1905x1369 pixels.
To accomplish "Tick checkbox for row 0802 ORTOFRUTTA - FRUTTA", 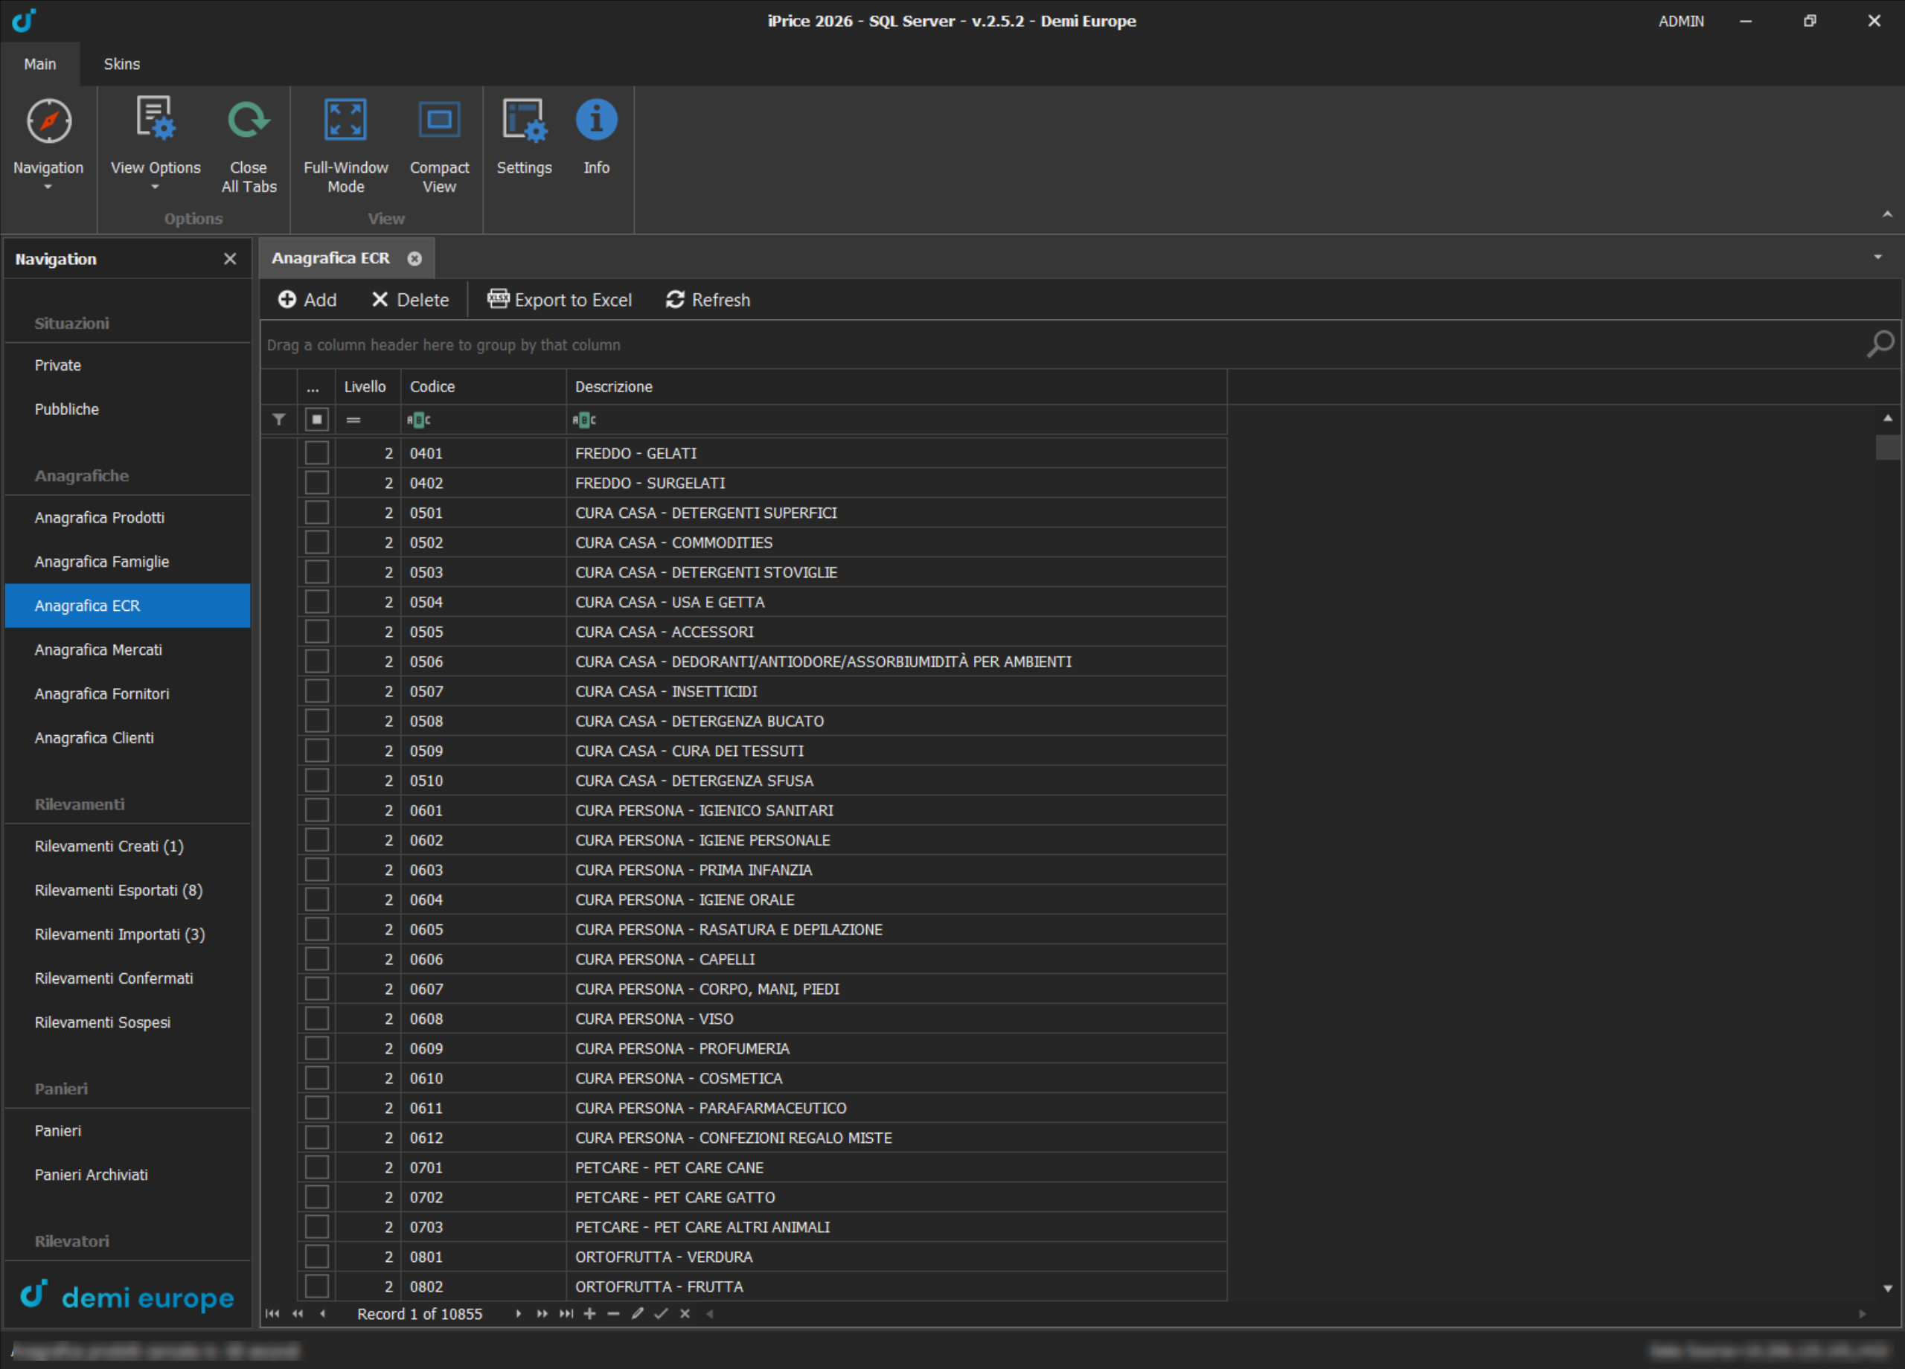I will (317, 1286).
